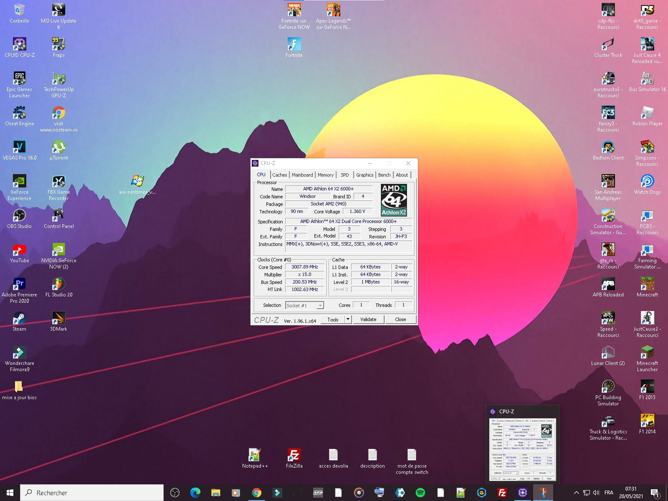
Task: Launch FL Studio 20 shortcut
Action: click(x=58, y=287)
